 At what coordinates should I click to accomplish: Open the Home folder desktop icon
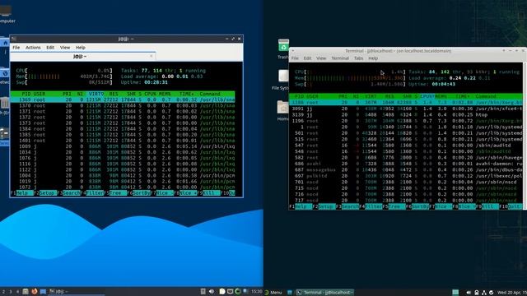282,107
